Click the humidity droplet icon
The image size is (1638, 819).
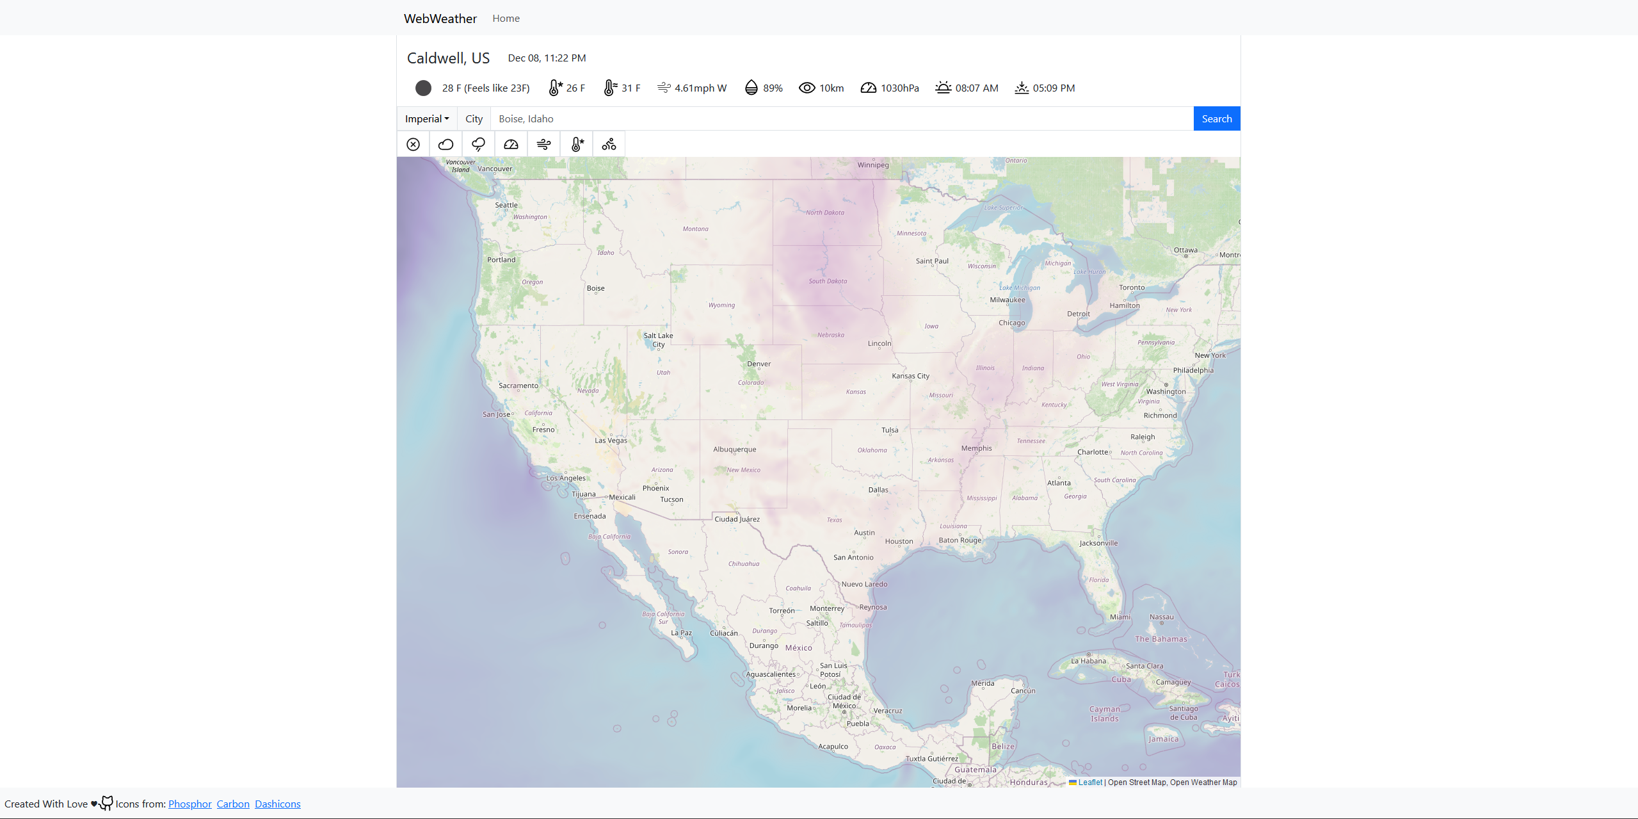tap(751, 88)
